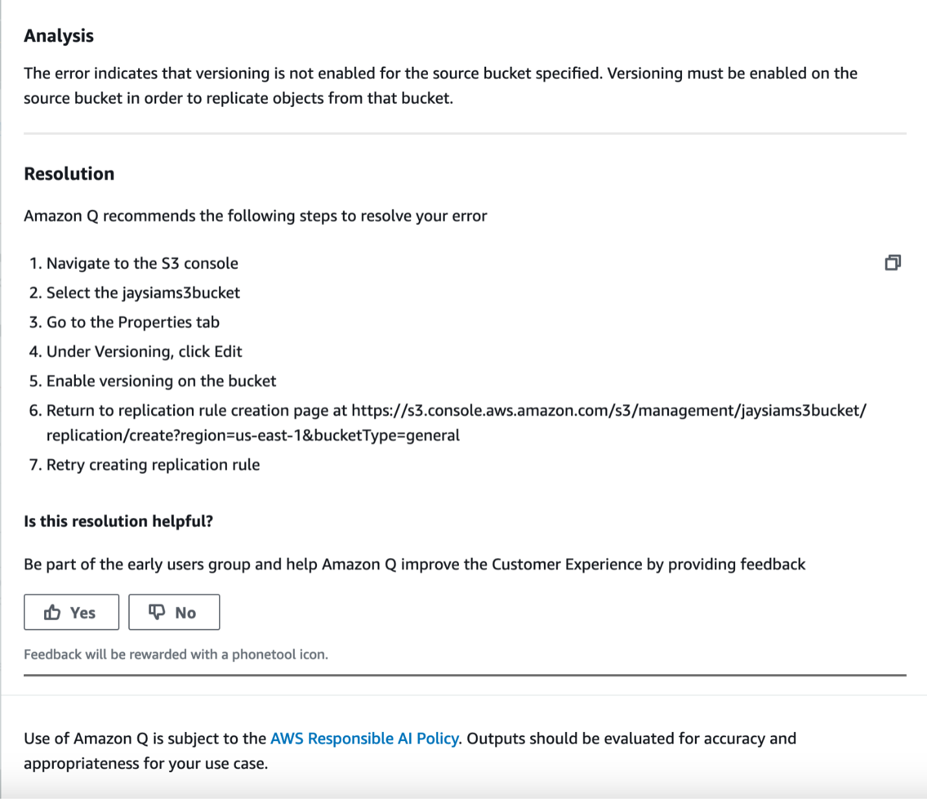The width and height of the screenshot is (927, 802).
Task: Click "No" to report unhelpful resolution
Action: coord(174,611)
